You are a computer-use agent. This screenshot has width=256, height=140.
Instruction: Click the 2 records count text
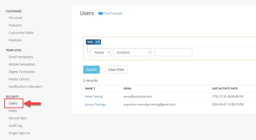(x=90, y=80)
